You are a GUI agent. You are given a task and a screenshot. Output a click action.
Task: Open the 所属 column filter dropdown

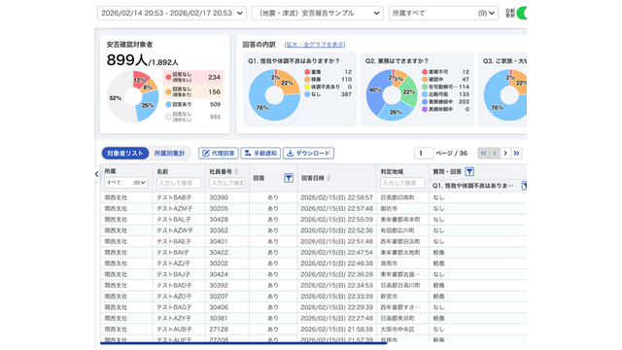[126, 183]
